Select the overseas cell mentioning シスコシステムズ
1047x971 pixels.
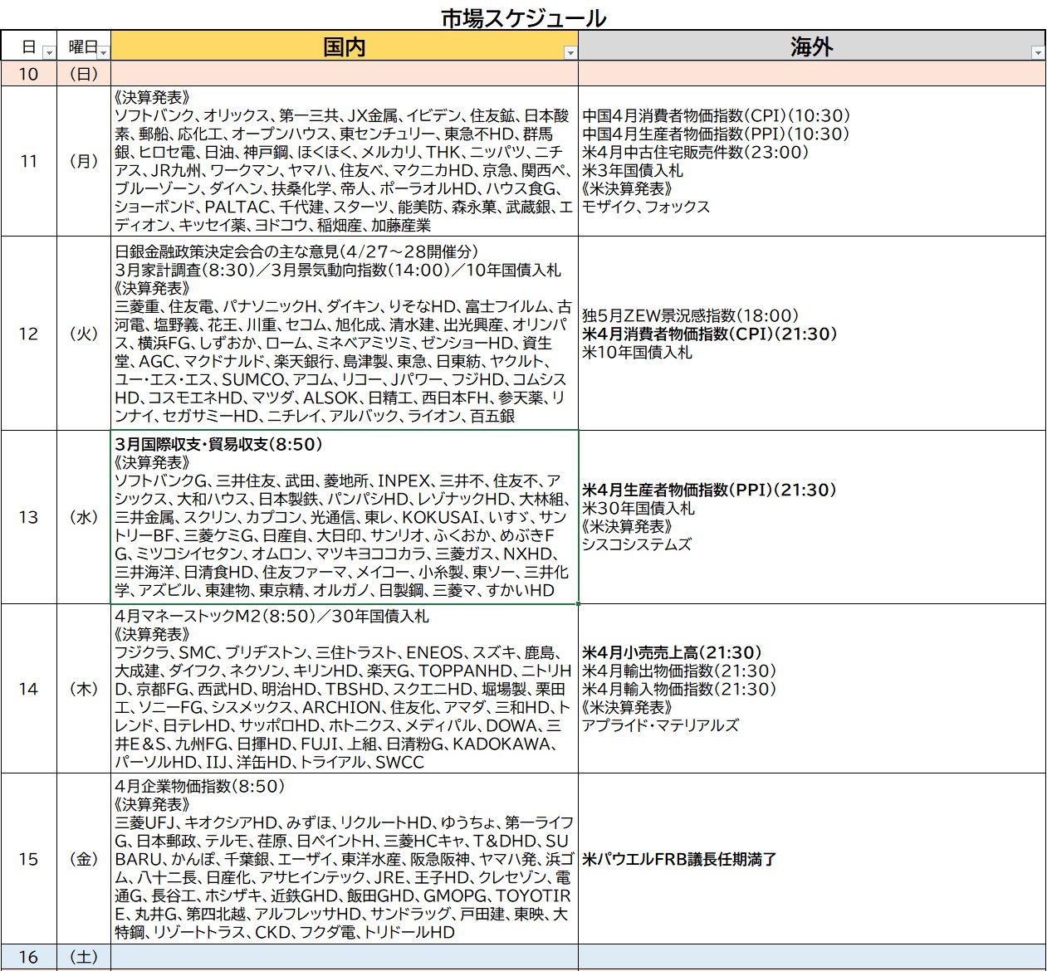tap(812, 517)
